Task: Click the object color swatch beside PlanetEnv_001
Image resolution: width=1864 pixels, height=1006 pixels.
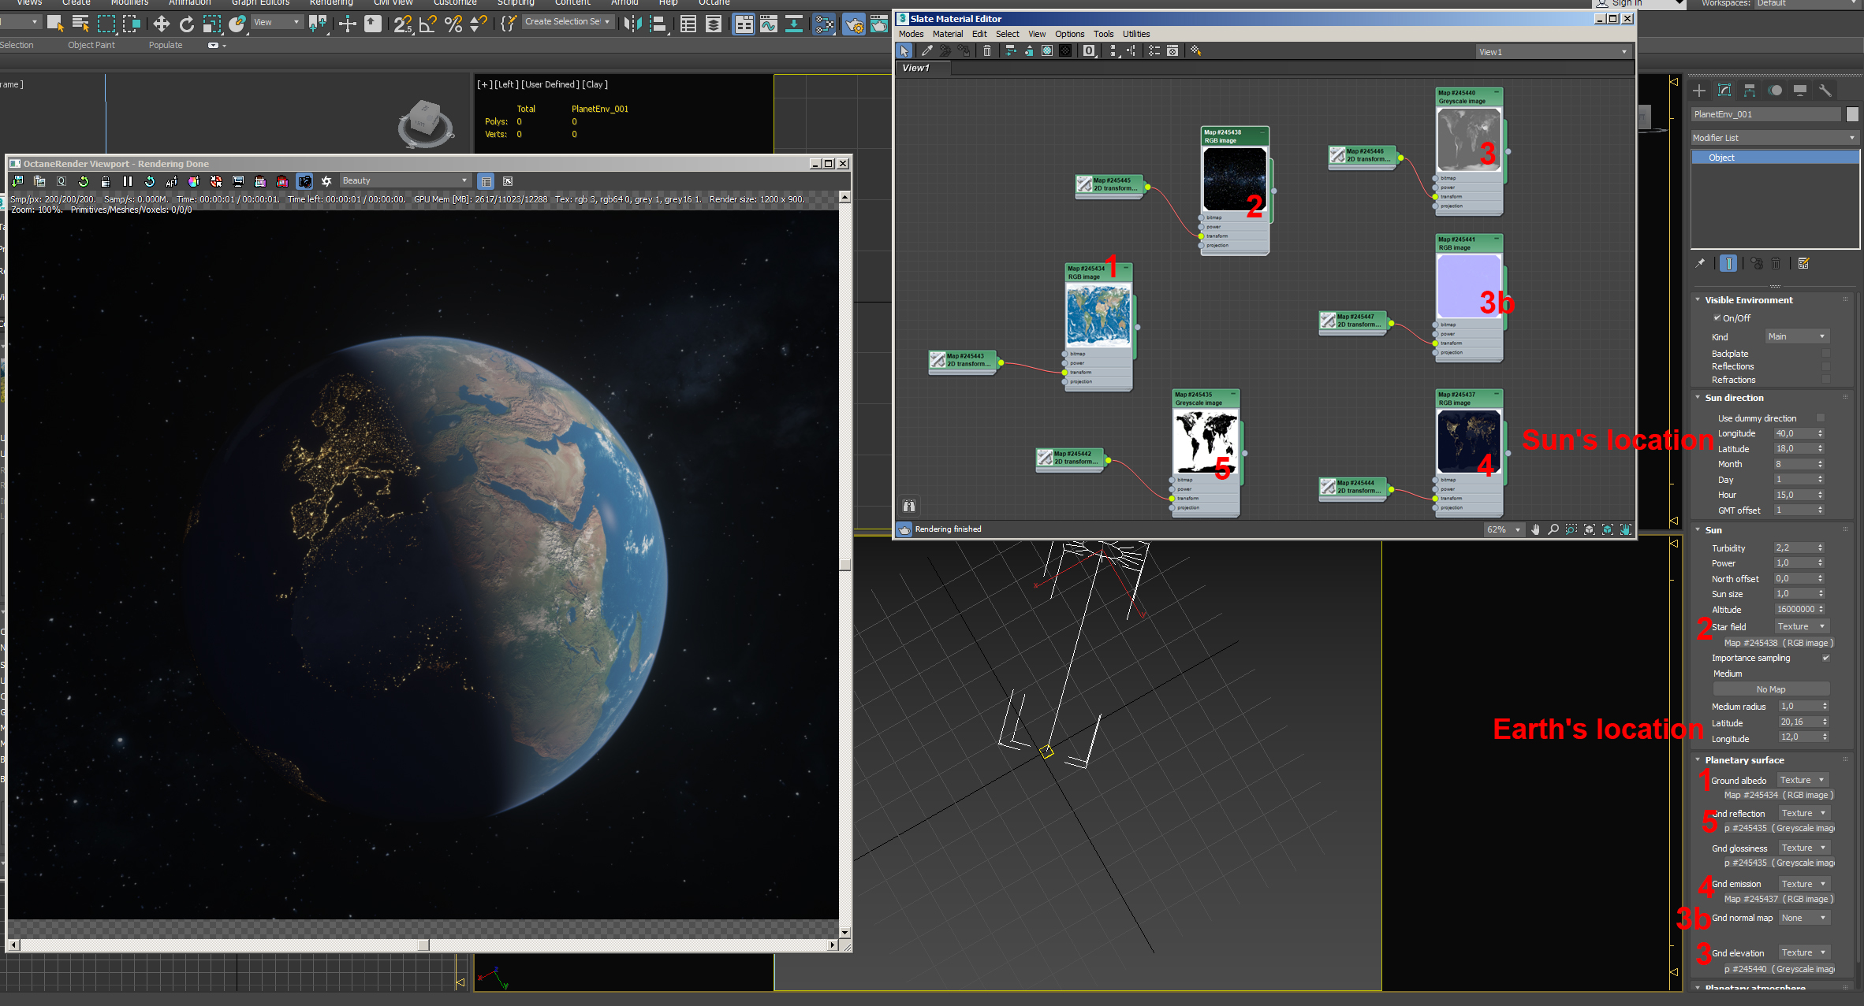Action: click(1852, 114)
